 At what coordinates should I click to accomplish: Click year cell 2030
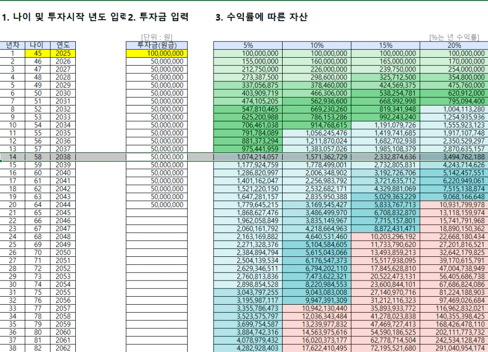tap(63, 93)
